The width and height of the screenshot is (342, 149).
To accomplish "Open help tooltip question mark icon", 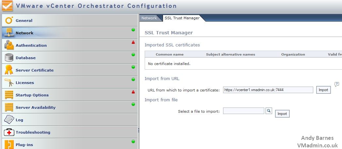I will coord(337,84).
